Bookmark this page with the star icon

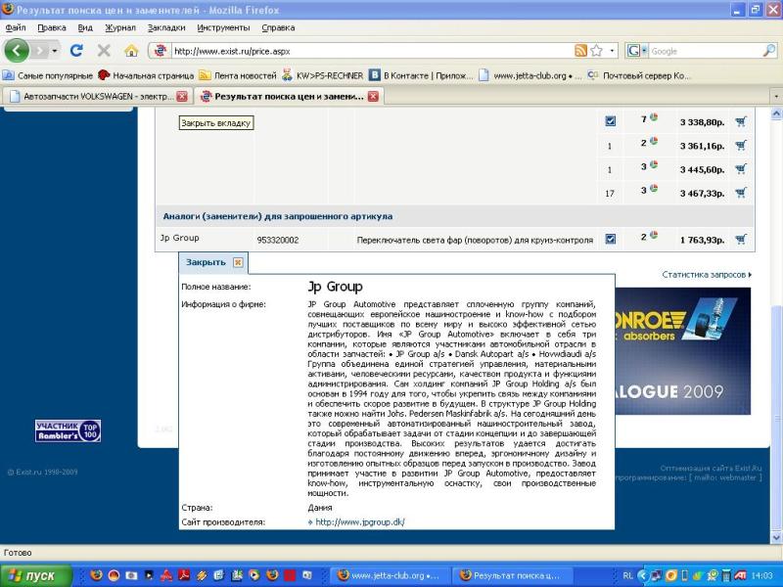coord(596,51)
